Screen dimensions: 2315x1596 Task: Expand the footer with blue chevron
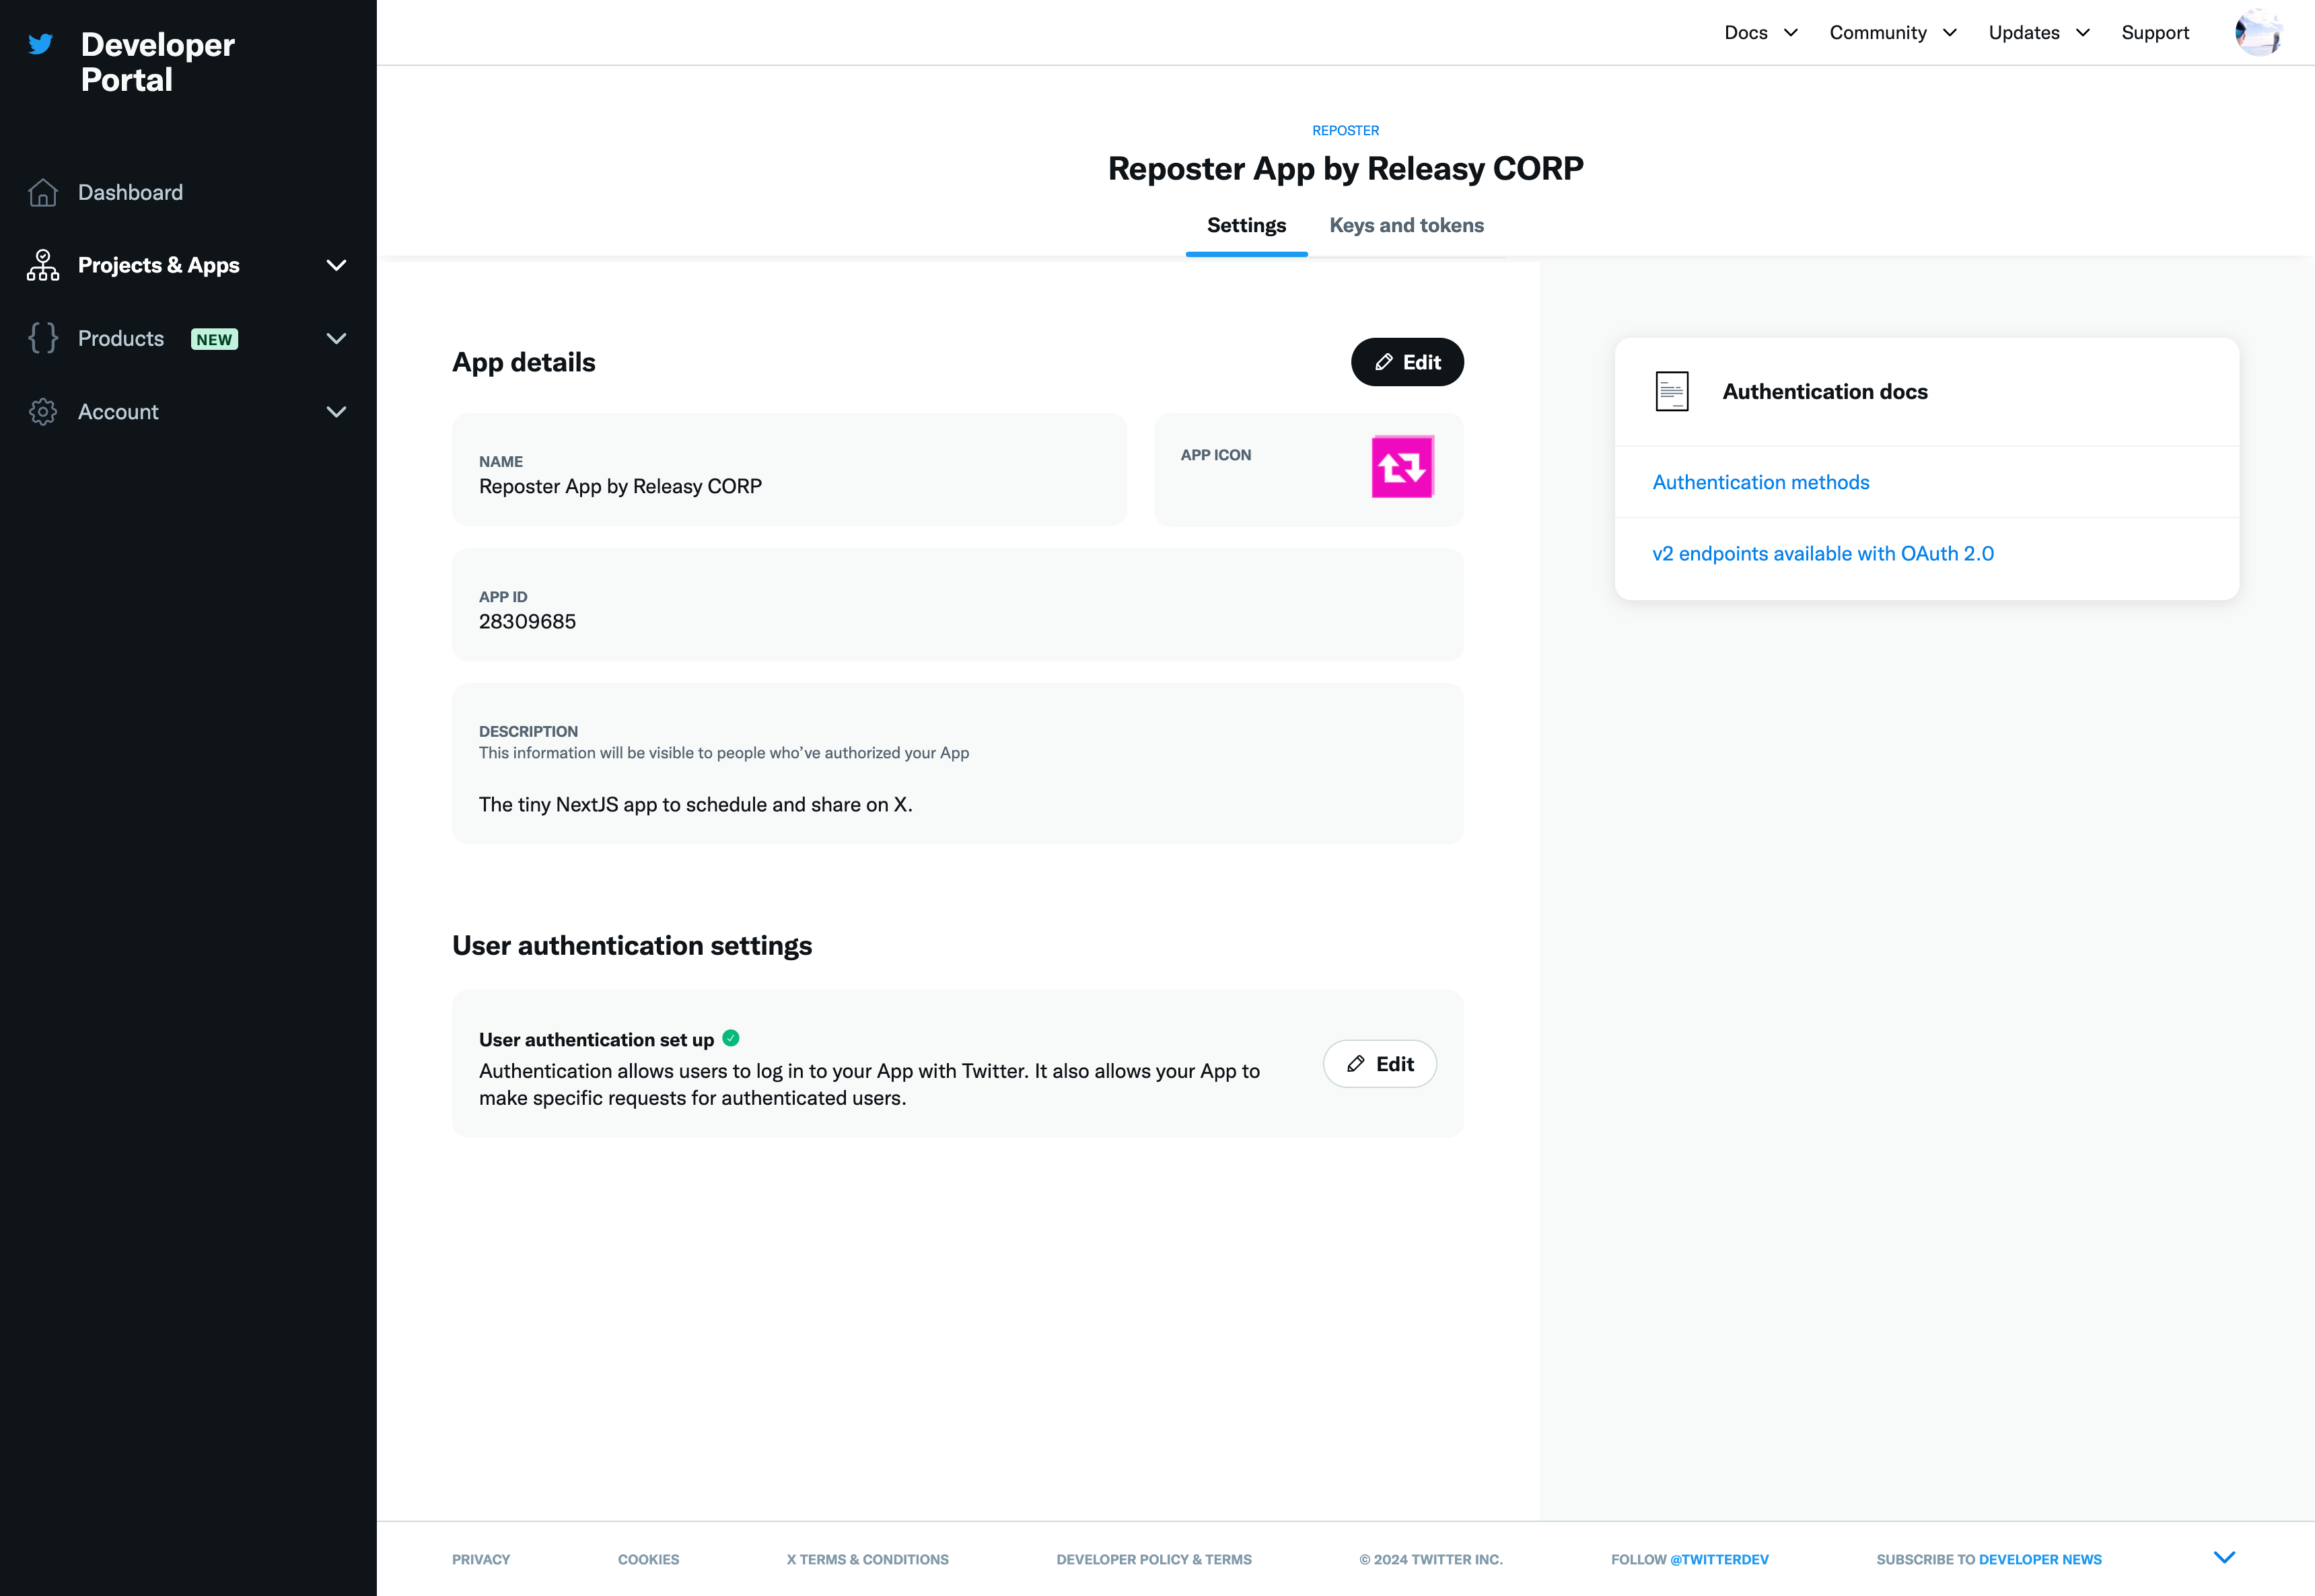click(x=2224, y=1557)
